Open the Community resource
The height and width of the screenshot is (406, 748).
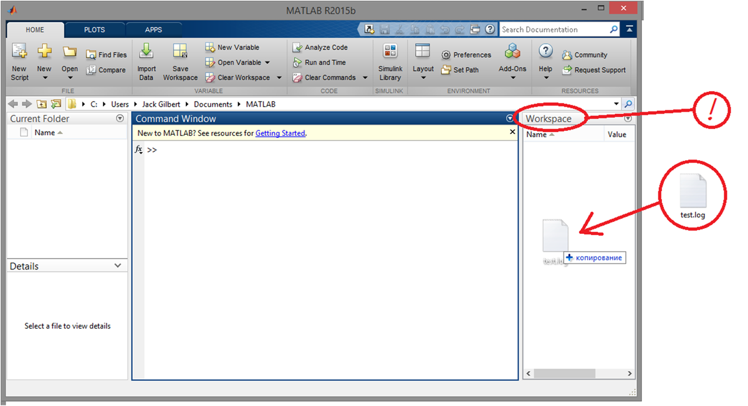coord(585,55)
